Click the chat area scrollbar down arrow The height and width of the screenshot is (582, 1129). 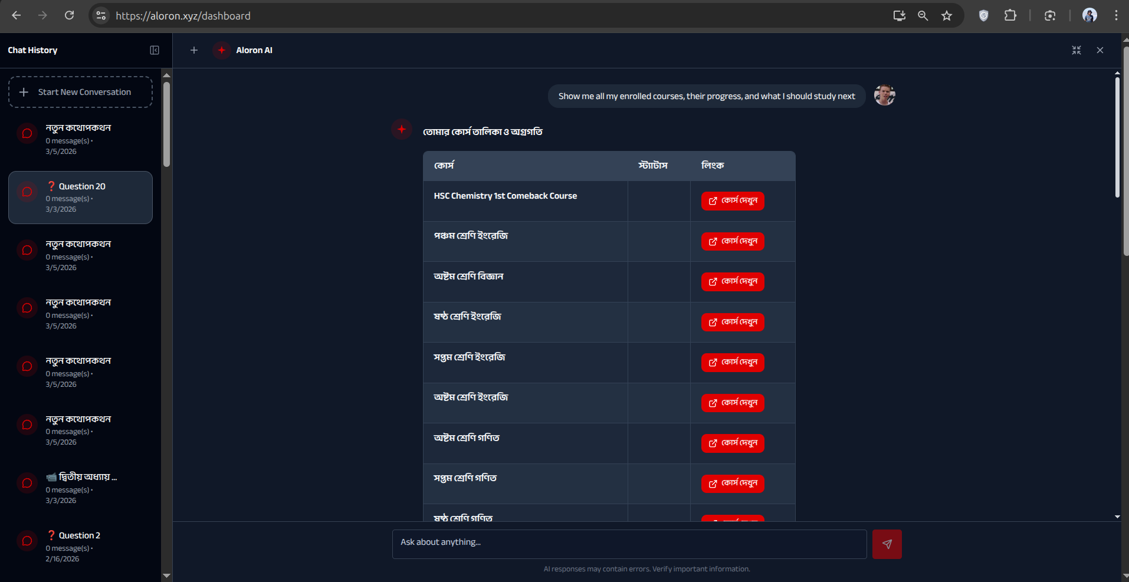1117,517
